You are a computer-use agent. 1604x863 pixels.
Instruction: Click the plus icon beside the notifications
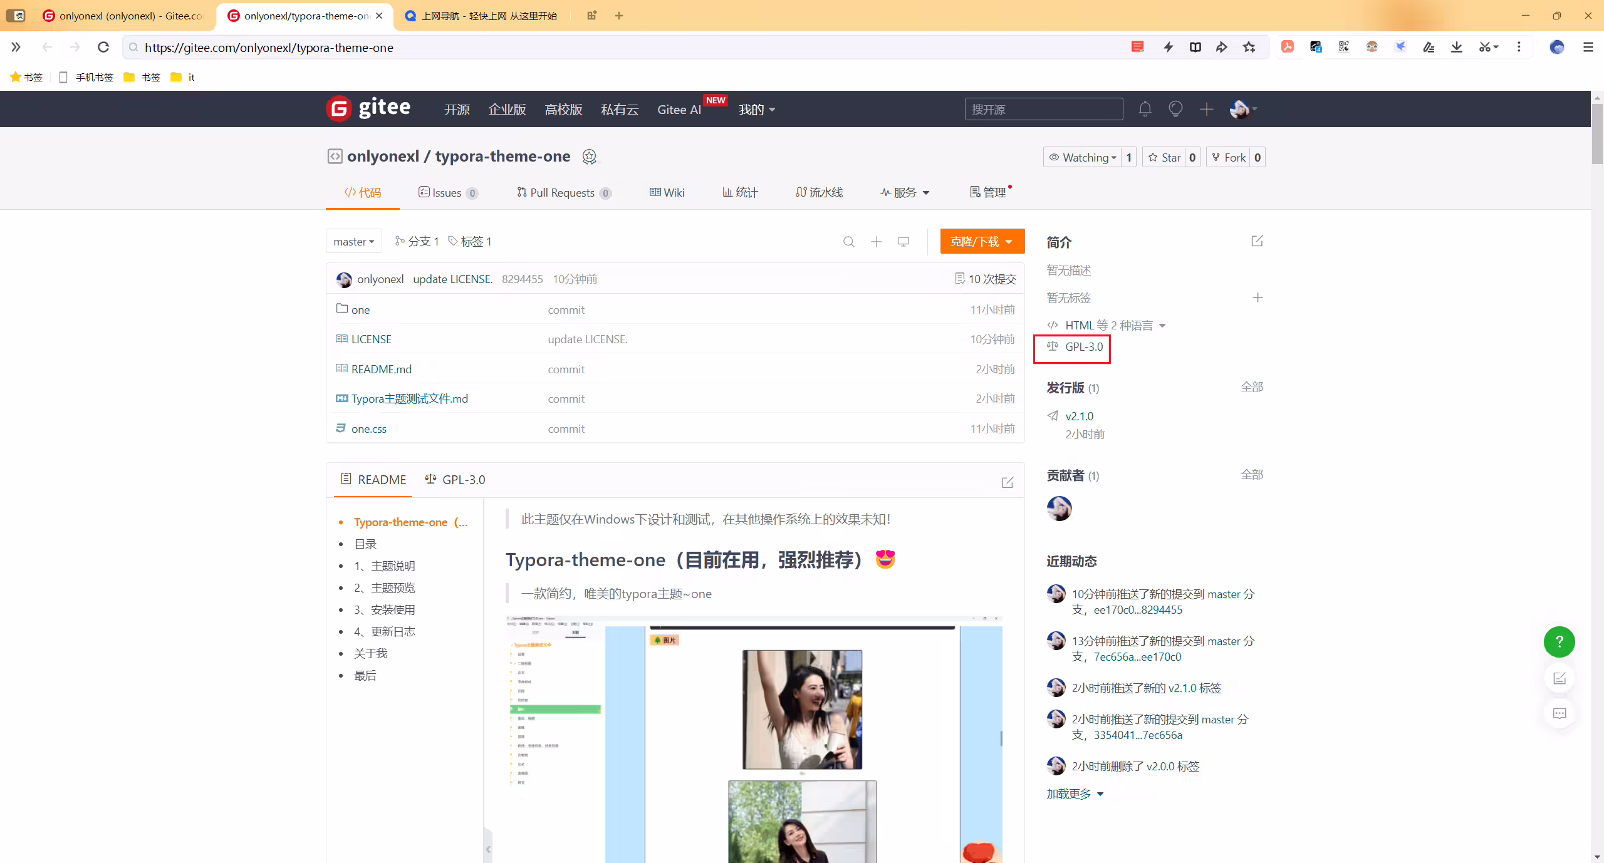click(x=1206, y=109)
